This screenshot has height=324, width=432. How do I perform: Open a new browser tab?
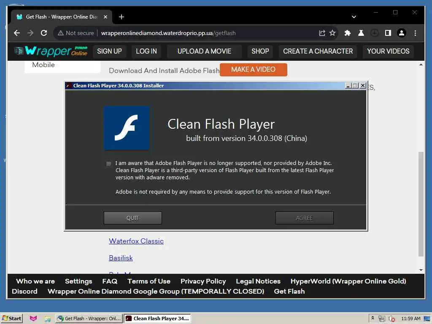tap(121, 17)
